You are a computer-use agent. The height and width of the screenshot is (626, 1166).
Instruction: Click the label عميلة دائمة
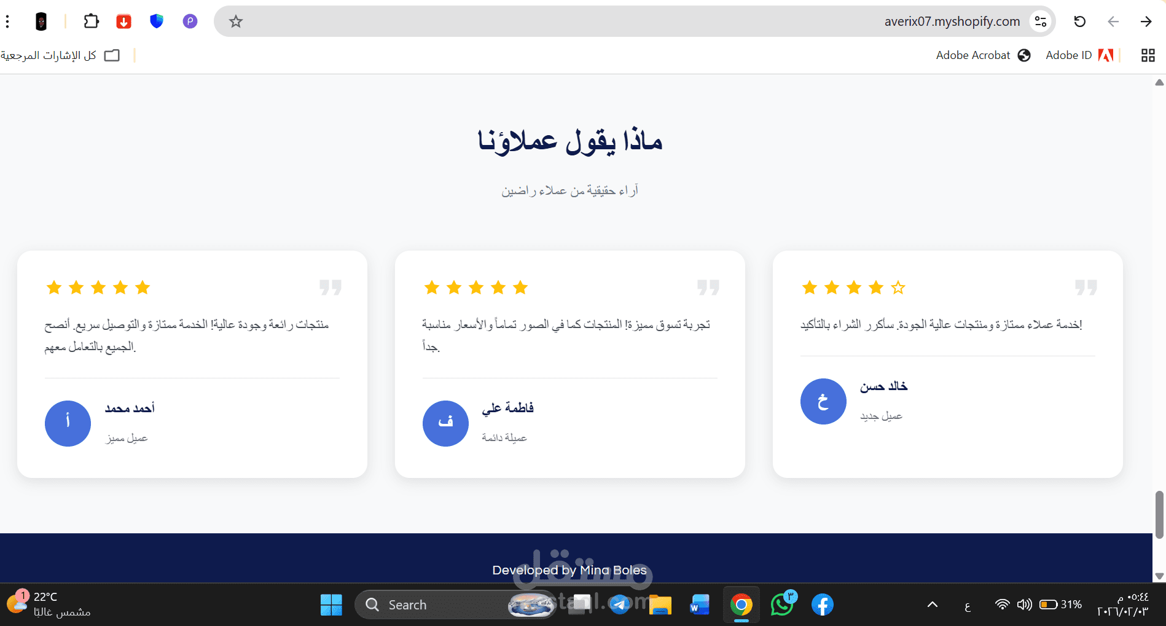click(x=504, y=437)
